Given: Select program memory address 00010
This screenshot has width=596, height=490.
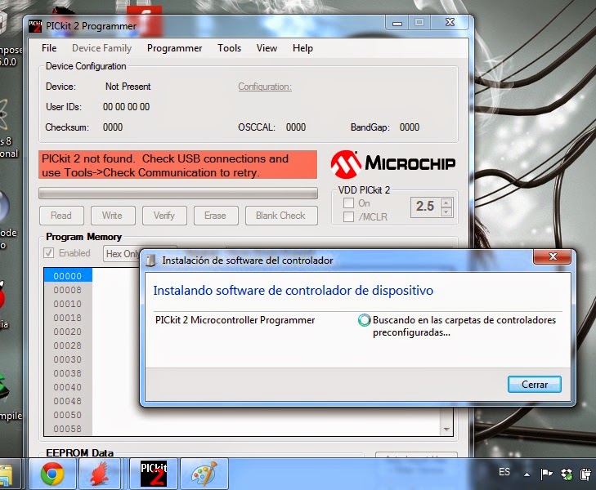Looking at the screenshot, I should click(68, 304).
